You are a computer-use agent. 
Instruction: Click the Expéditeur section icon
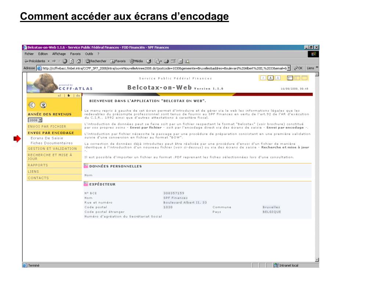pos(86,184)
